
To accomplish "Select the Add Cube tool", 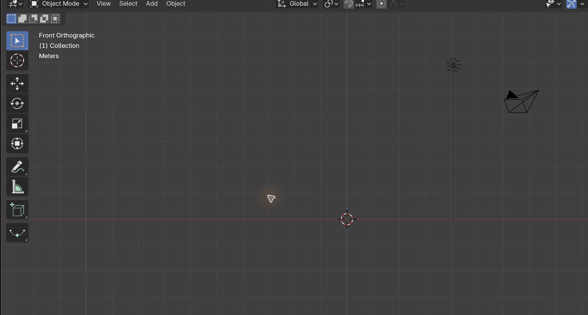I will [x=17, y=210].
